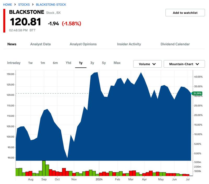Click the chevron after STOCKS breadcrumb
Image resolution: width=209 pixels, height=184 pixels.
click(x=33, y=4)
